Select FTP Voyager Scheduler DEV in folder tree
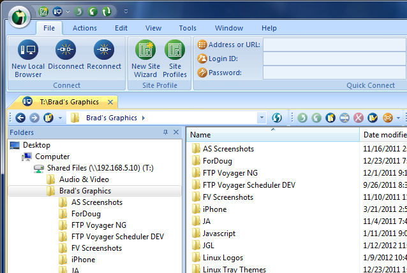This screenshot has height=273, width=407. (x=117, y=237)
